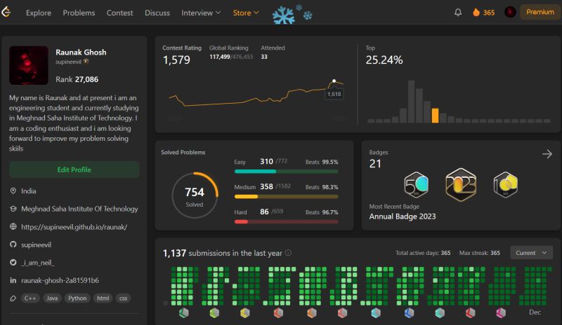This screenshot has width=562, height=325.
Task: Click the Attended contests count 33
Action: [x=264, y=57]
